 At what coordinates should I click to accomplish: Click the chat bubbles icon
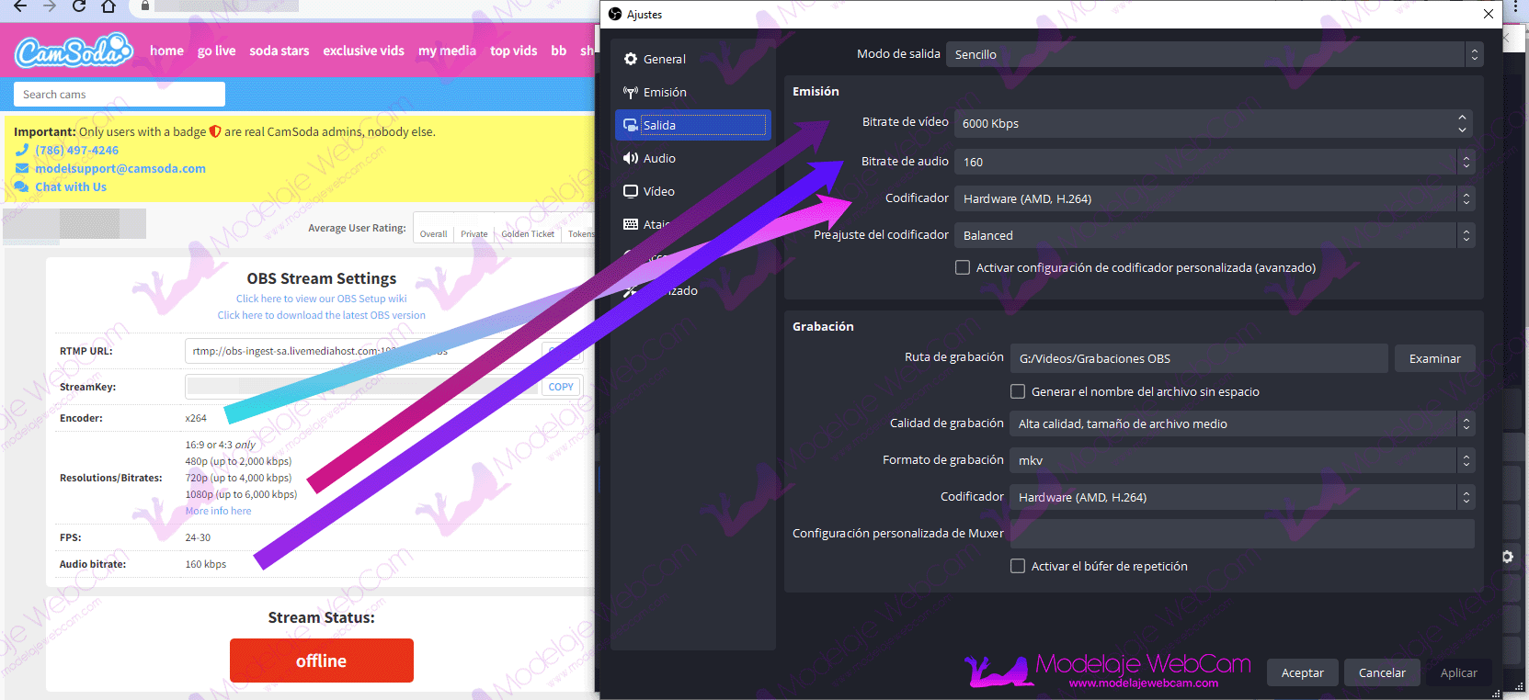(22, 186)
